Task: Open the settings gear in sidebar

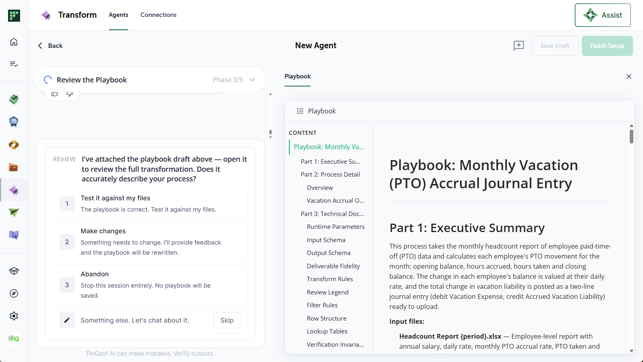Action: (14, 316)
